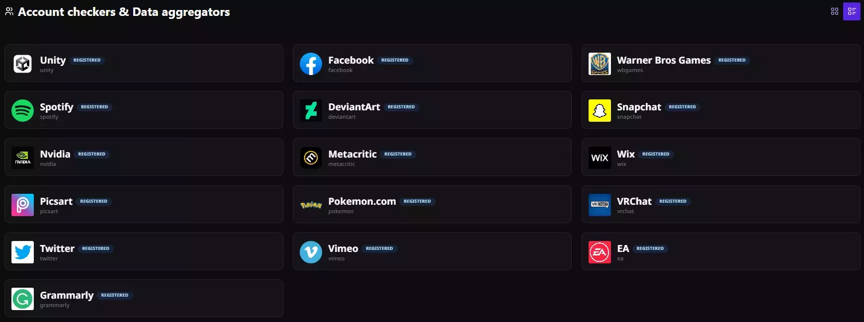Select the Warner Bros Games shield icon
This screenshot has width=864, height=322.
600,64
